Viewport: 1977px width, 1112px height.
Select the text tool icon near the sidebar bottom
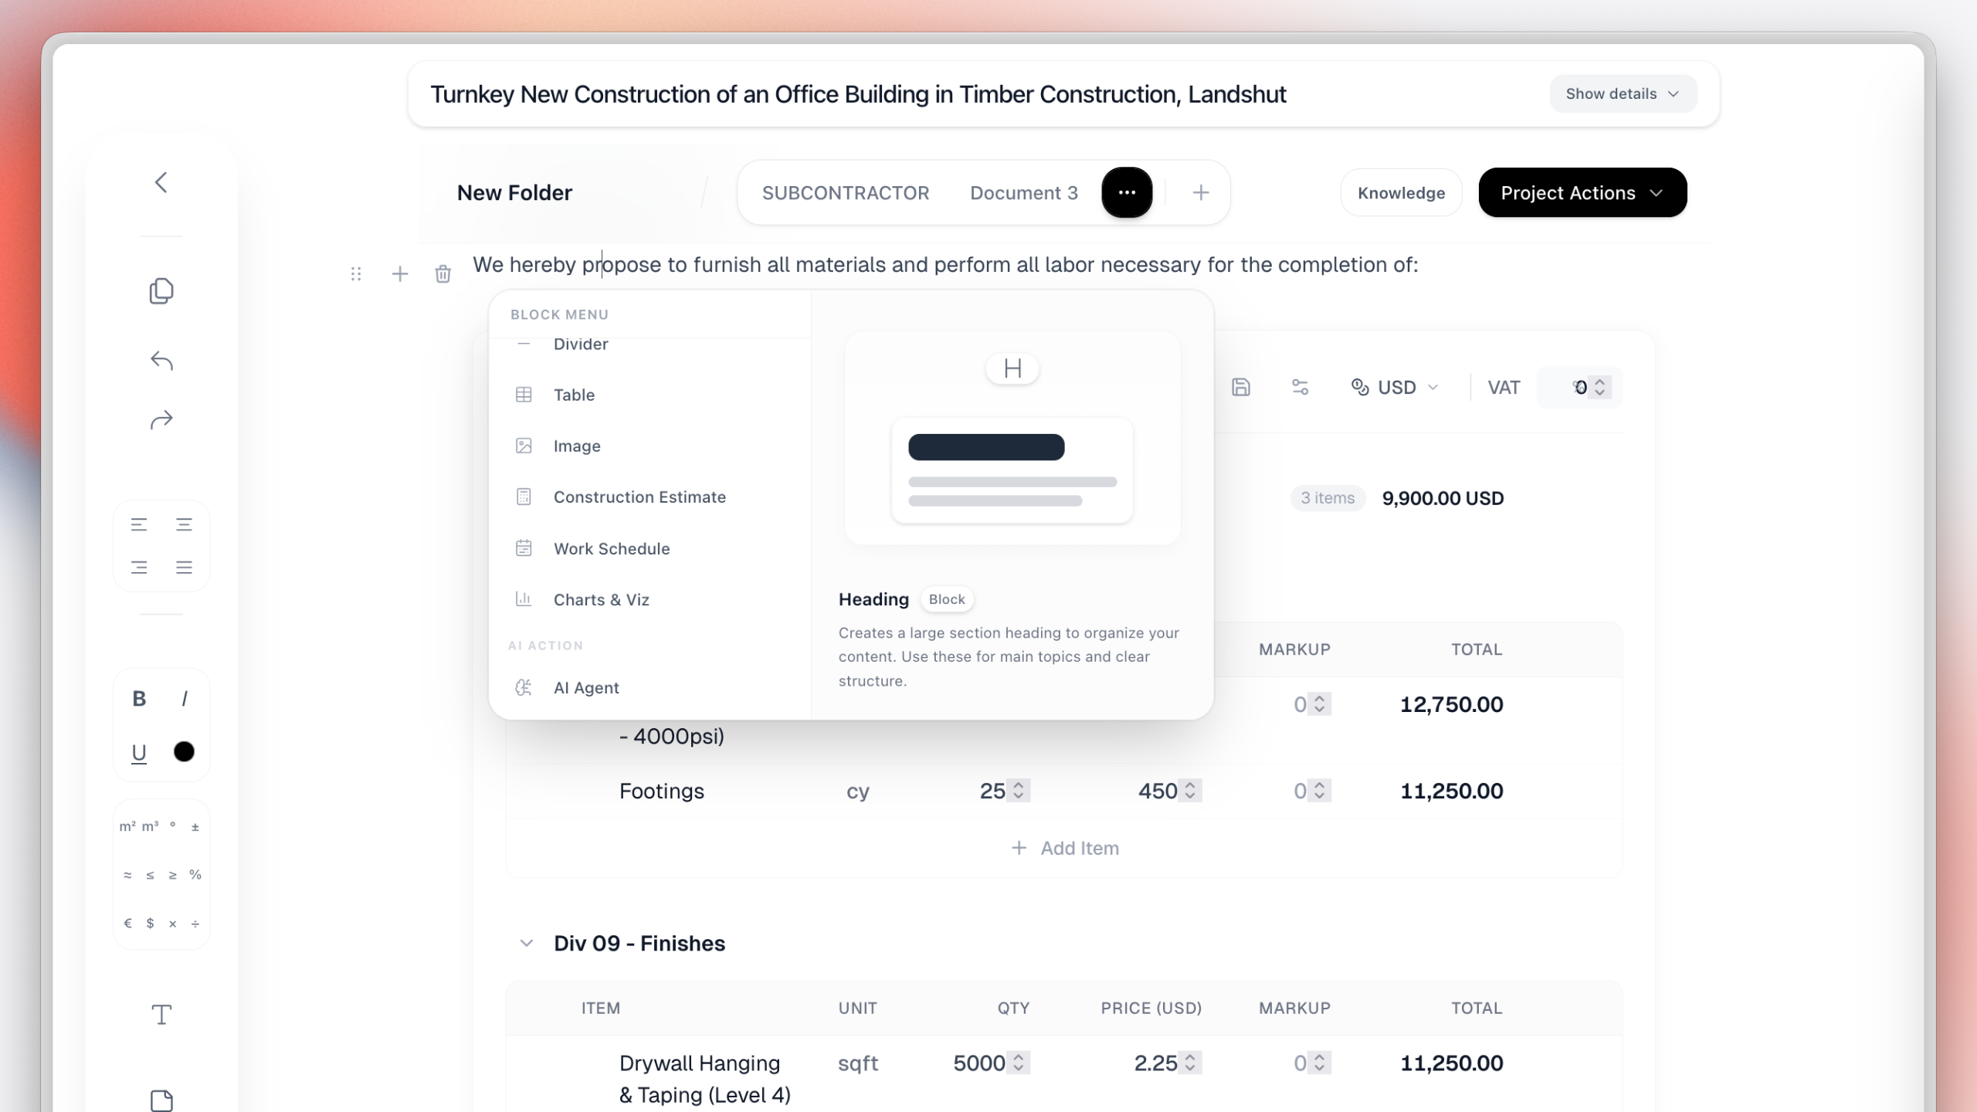(161, 1015)
